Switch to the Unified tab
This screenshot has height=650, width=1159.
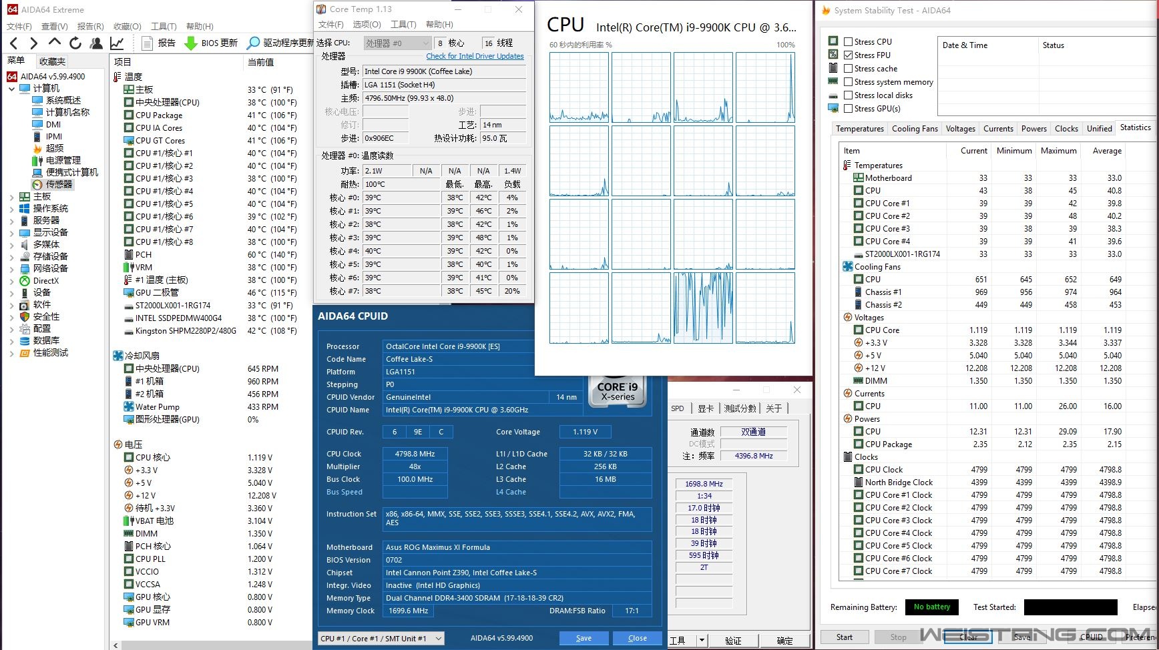[1099, 129]
